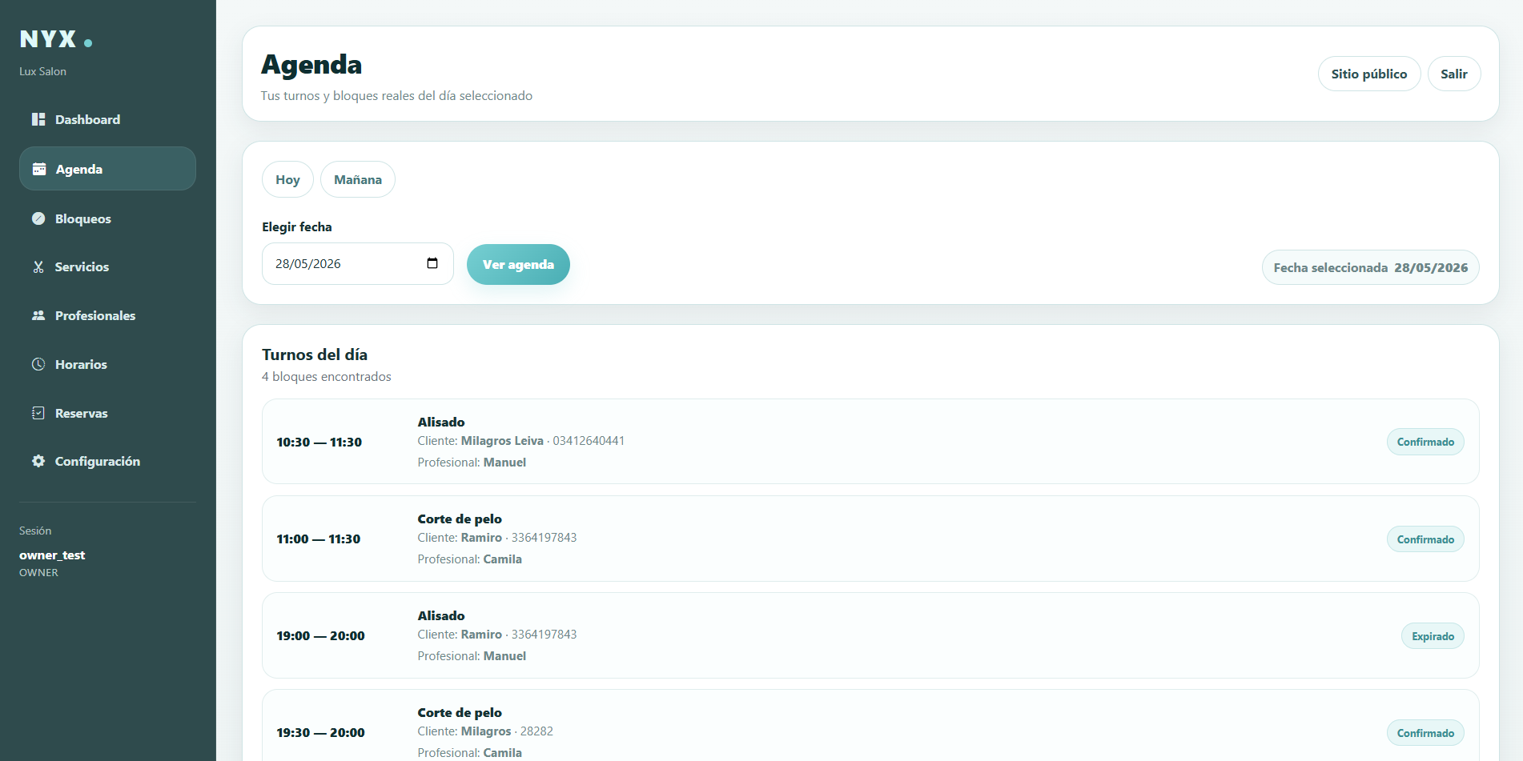Click the Profesionales people icon
1523x761 pixels.
point(38,315)
